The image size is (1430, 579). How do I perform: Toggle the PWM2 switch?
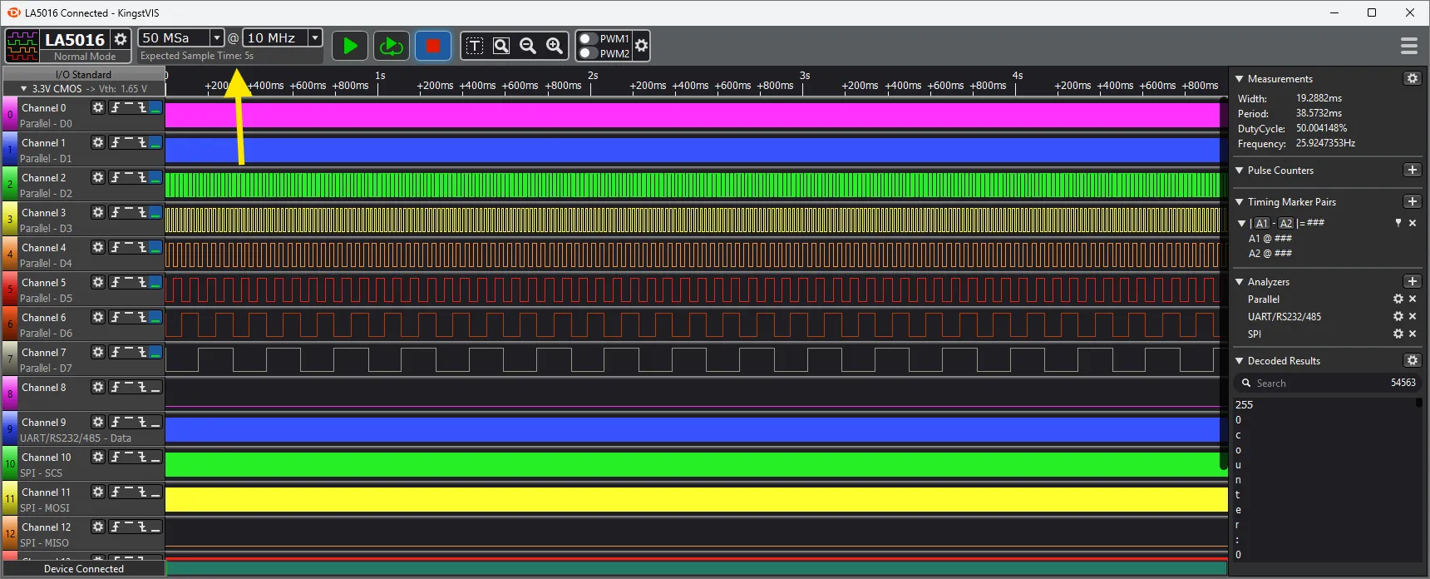[589, 53]
